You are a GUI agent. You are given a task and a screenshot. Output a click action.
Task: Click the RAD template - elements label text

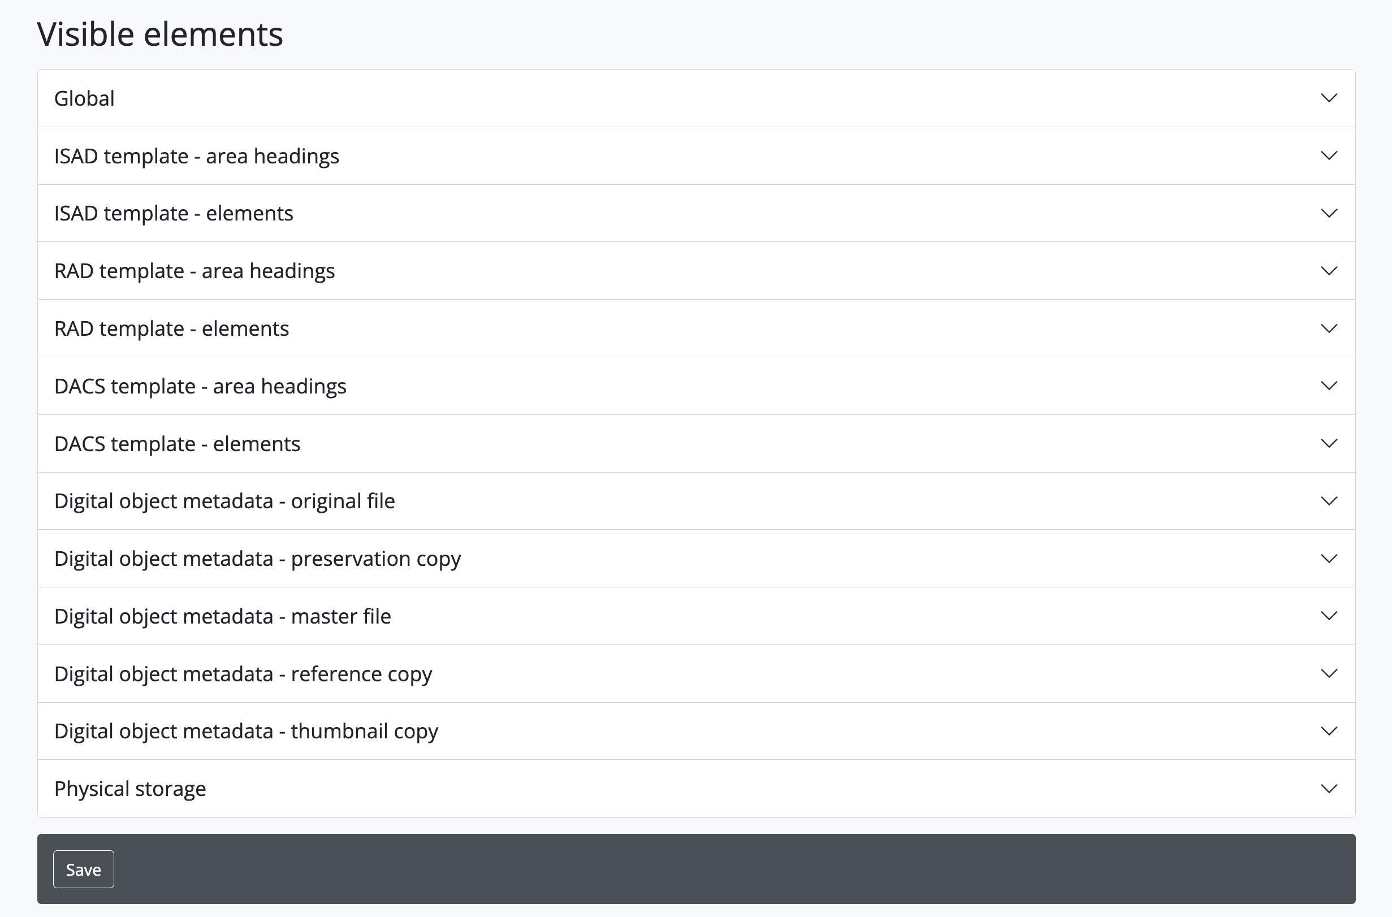point(171,328)
